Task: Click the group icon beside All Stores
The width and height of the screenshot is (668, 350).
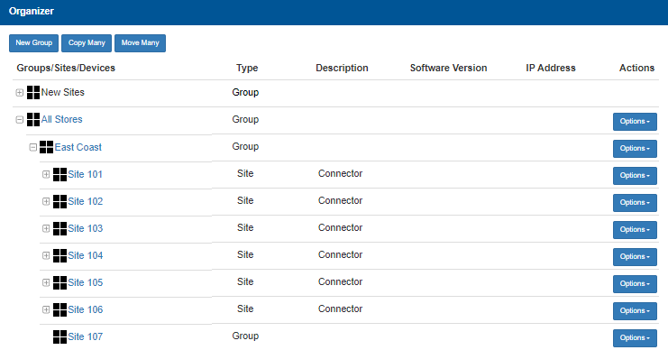Action: click(x=33, y=119)
